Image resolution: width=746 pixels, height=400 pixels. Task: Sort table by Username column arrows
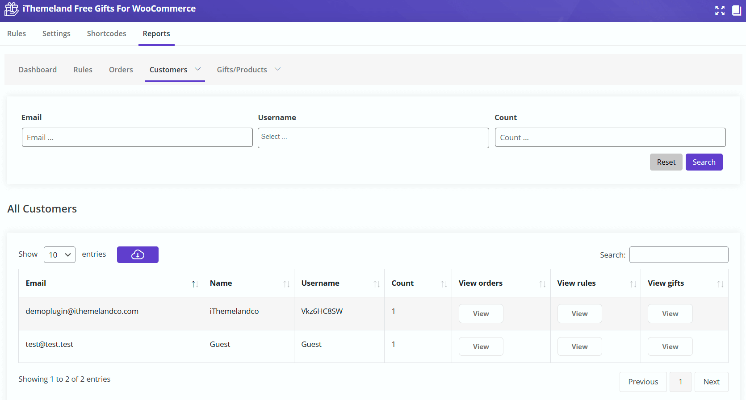tap(377, 284)
